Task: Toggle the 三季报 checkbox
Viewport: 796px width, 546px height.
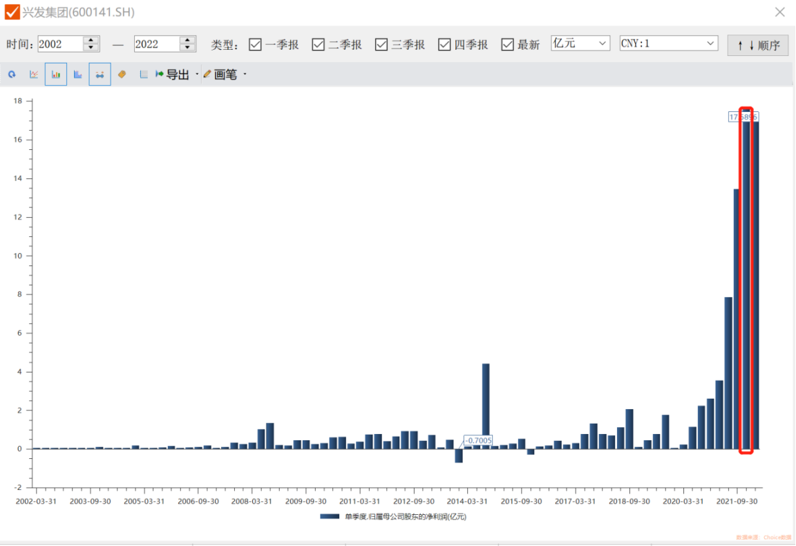Action: coord(381,44)
